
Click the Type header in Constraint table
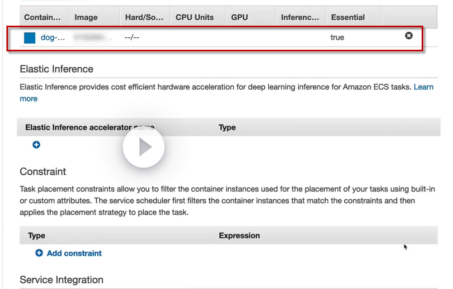tap(37, 236)
